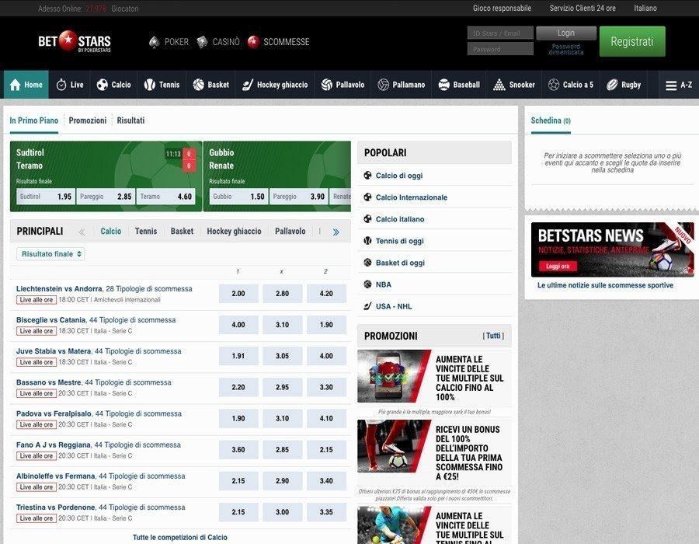
Task: Click the basketball icon beside NBA
Action: [x=367, y=284]
